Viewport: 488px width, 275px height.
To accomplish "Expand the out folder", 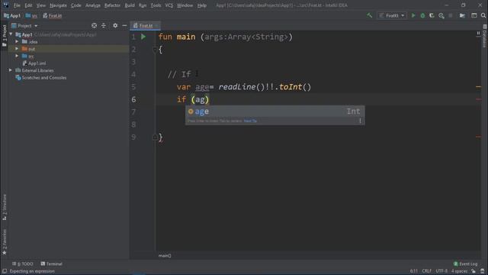I will [17, 49].
